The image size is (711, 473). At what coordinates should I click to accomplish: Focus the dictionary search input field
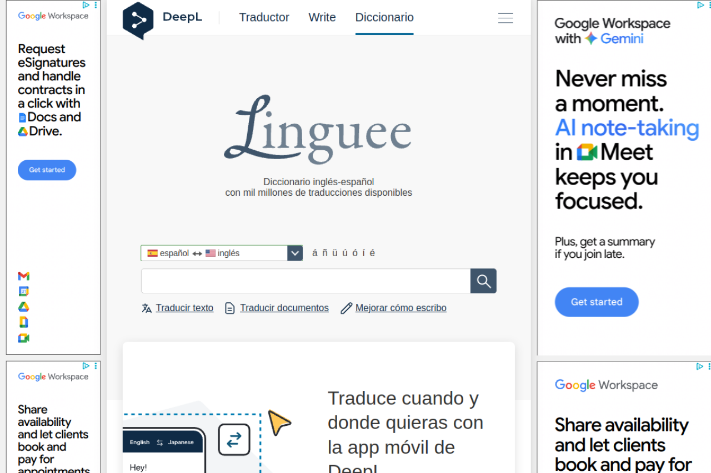click(306, 281)
